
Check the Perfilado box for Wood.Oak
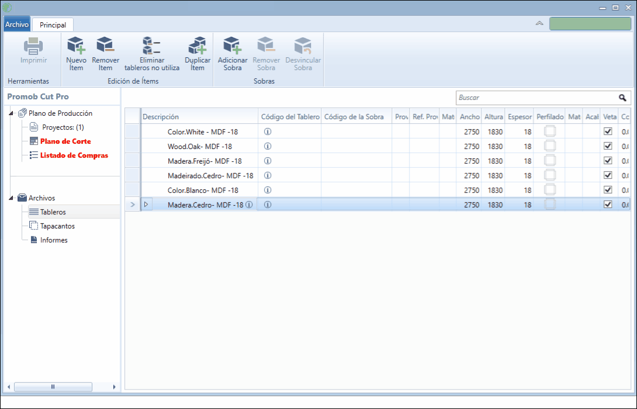pos(550,146)
